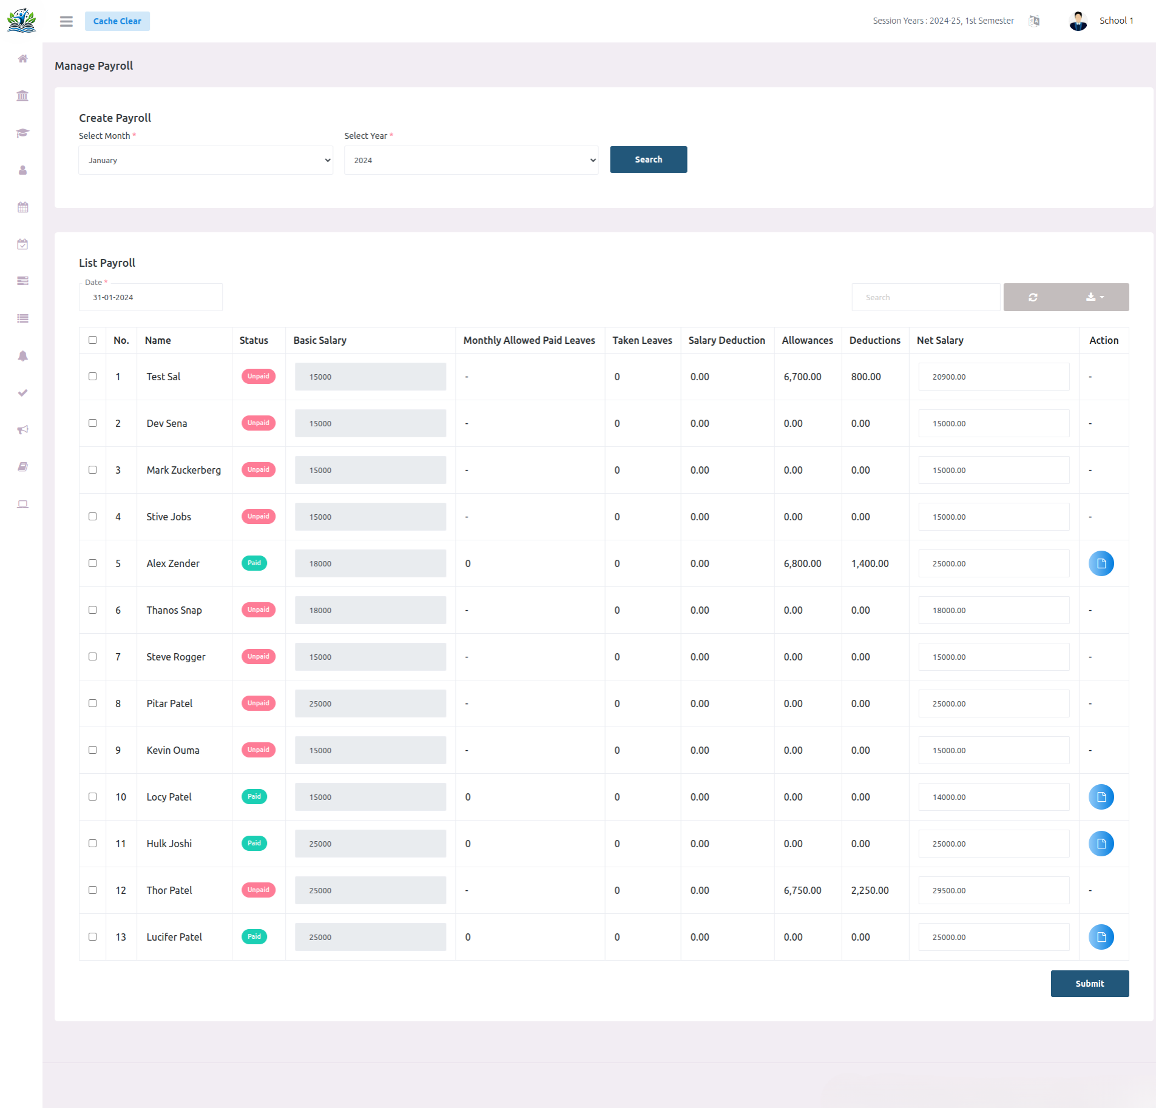Refresh the payroll table

[1033, 297]
